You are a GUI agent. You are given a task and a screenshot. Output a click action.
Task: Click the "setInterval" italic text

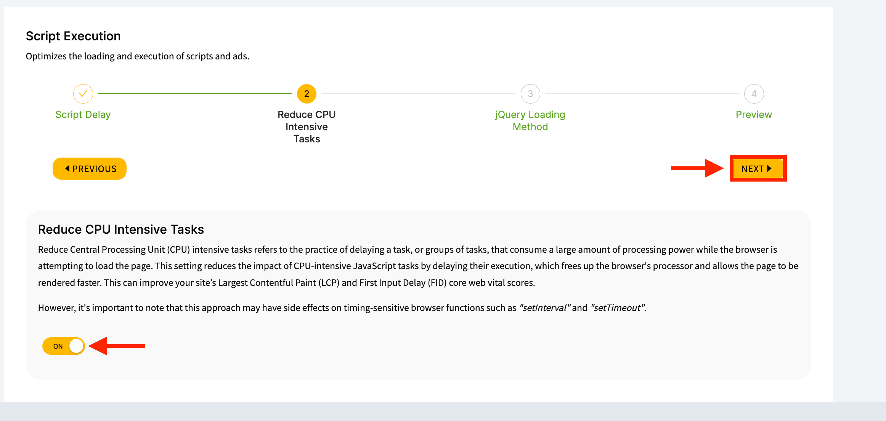tap(545, 308)
